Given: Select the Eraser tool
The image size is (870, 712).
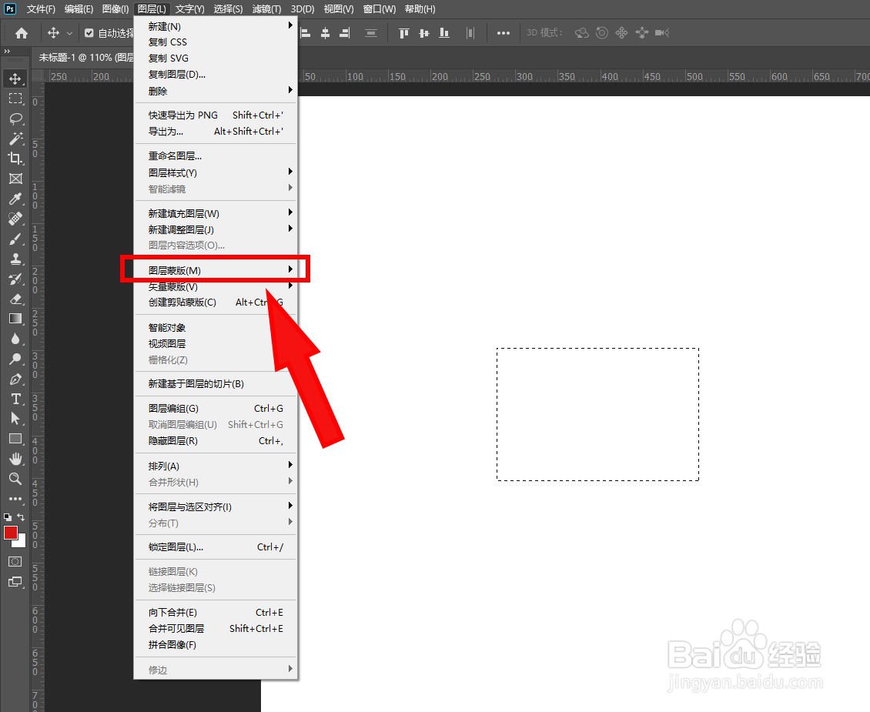Looking at the screenshot, I should (15, 299).
